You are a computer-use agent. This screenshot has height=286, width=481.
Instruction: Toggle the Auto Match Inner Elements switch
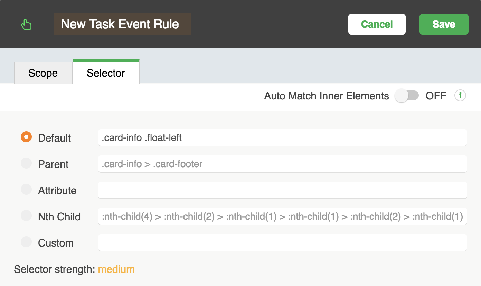click(x=407, y=96)
